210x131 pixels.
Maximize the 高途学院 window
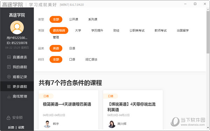[x=195, y=4]
